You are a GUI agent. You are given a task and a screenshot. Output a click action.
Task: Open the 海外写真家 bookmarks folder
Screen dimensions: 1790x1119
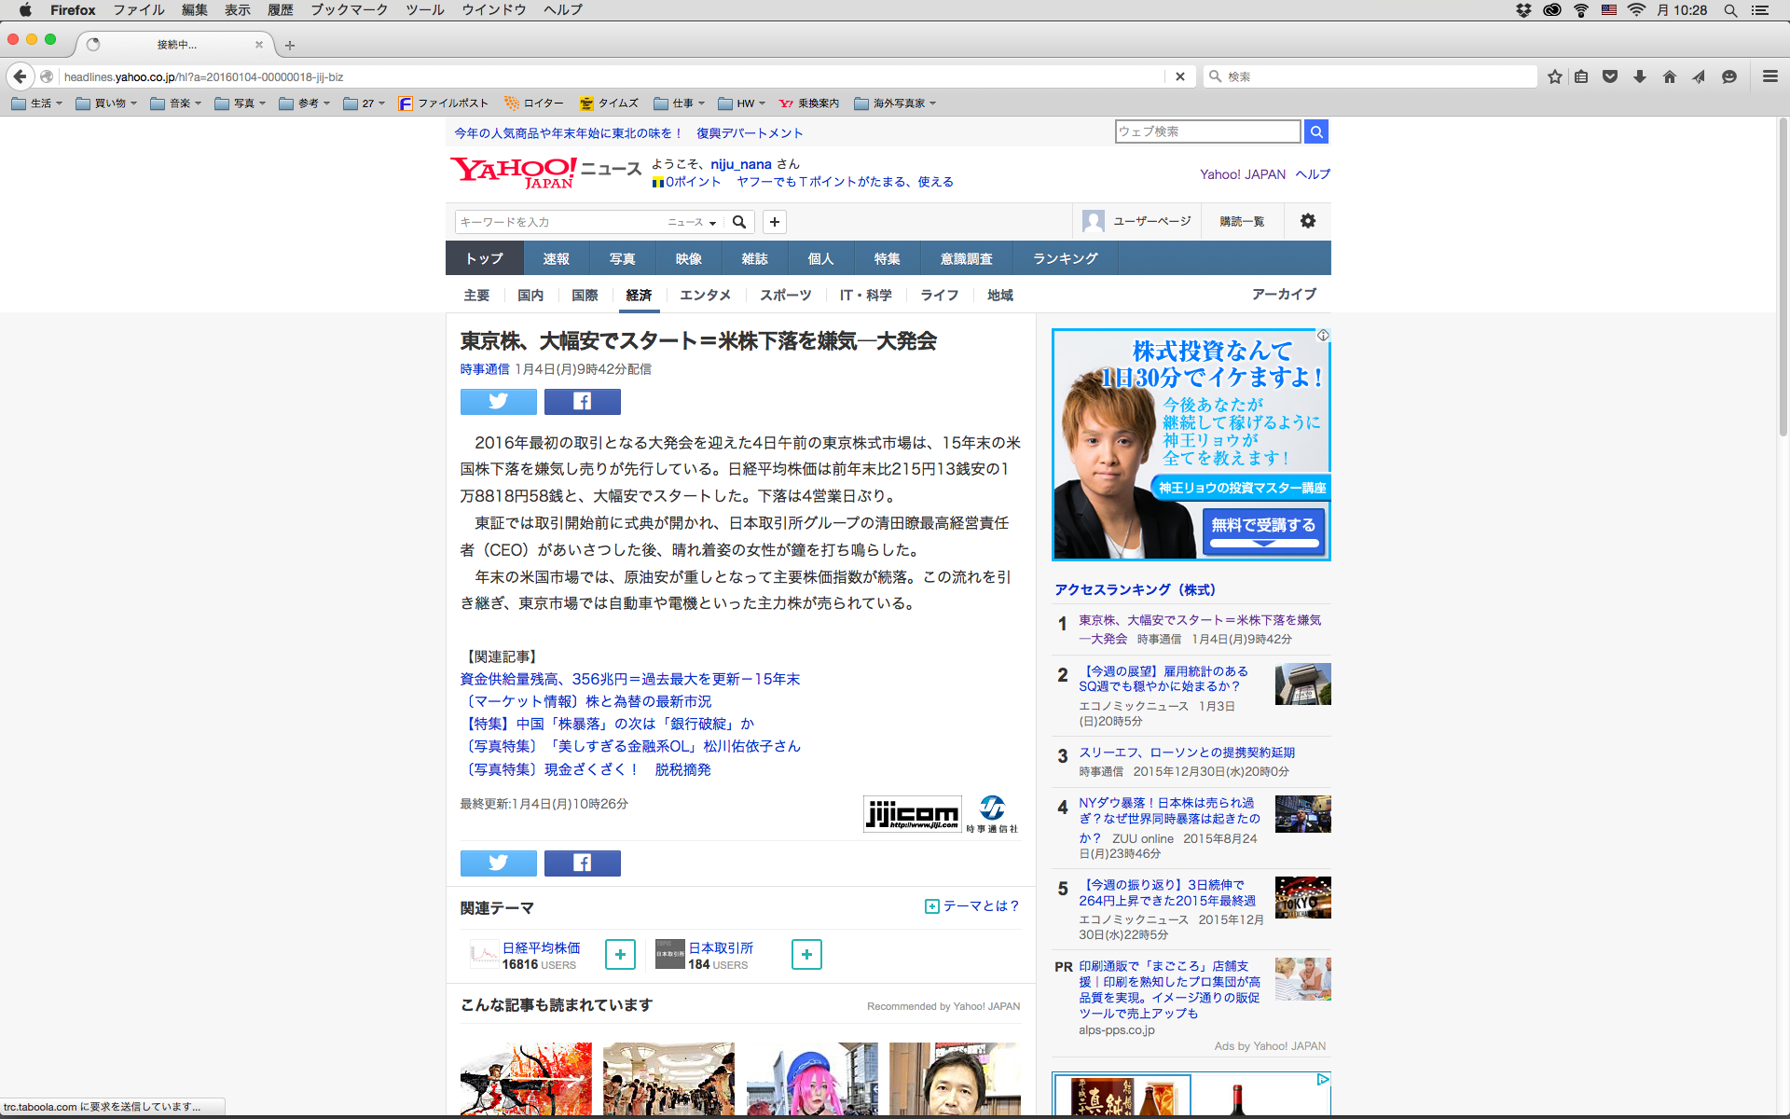pyautogui.click(x=895, y=104)
